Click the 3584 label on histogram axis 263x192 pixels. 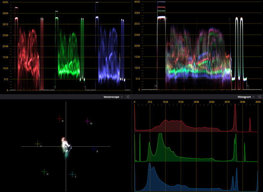click(x=243, y=102)
